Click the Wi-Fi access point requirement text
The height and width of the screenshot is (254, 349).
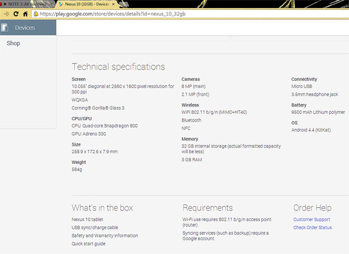[x=227, y=222]
